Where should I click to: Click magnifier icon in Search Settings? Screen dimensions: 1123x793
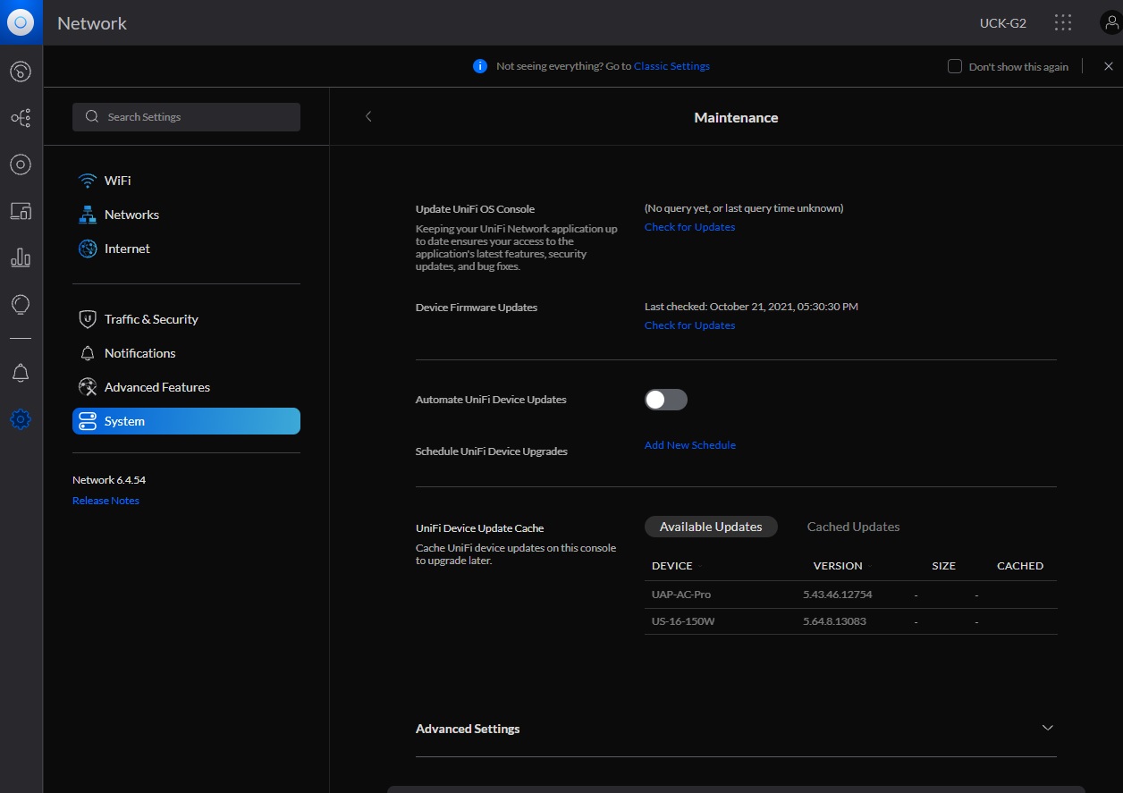tap(91, 117)
